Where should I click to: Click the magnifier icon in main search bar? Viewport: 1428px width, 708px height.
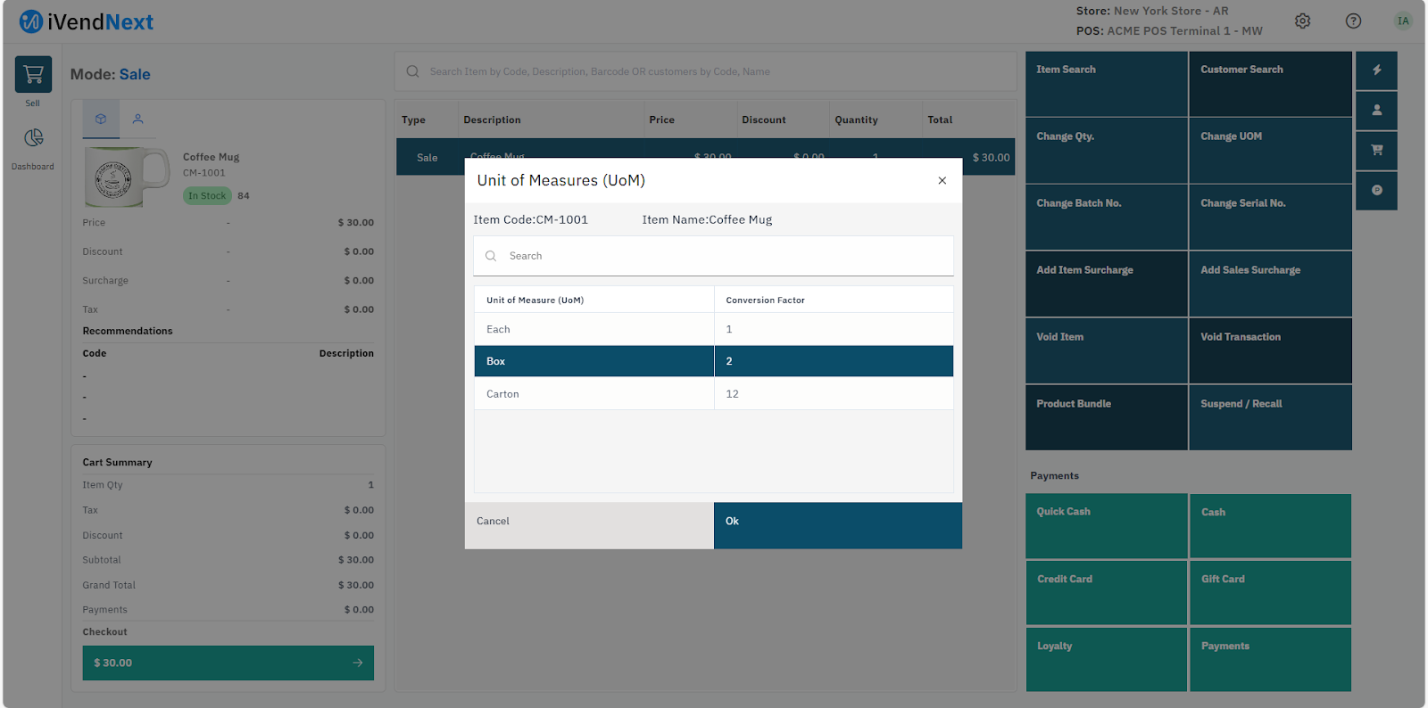click(x=412, y=71)
